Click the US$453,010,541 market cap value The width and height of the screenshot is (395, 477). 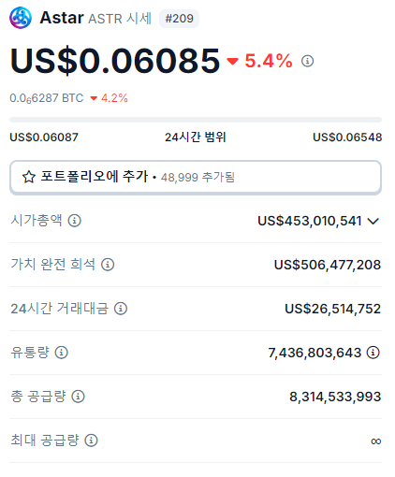309,221
